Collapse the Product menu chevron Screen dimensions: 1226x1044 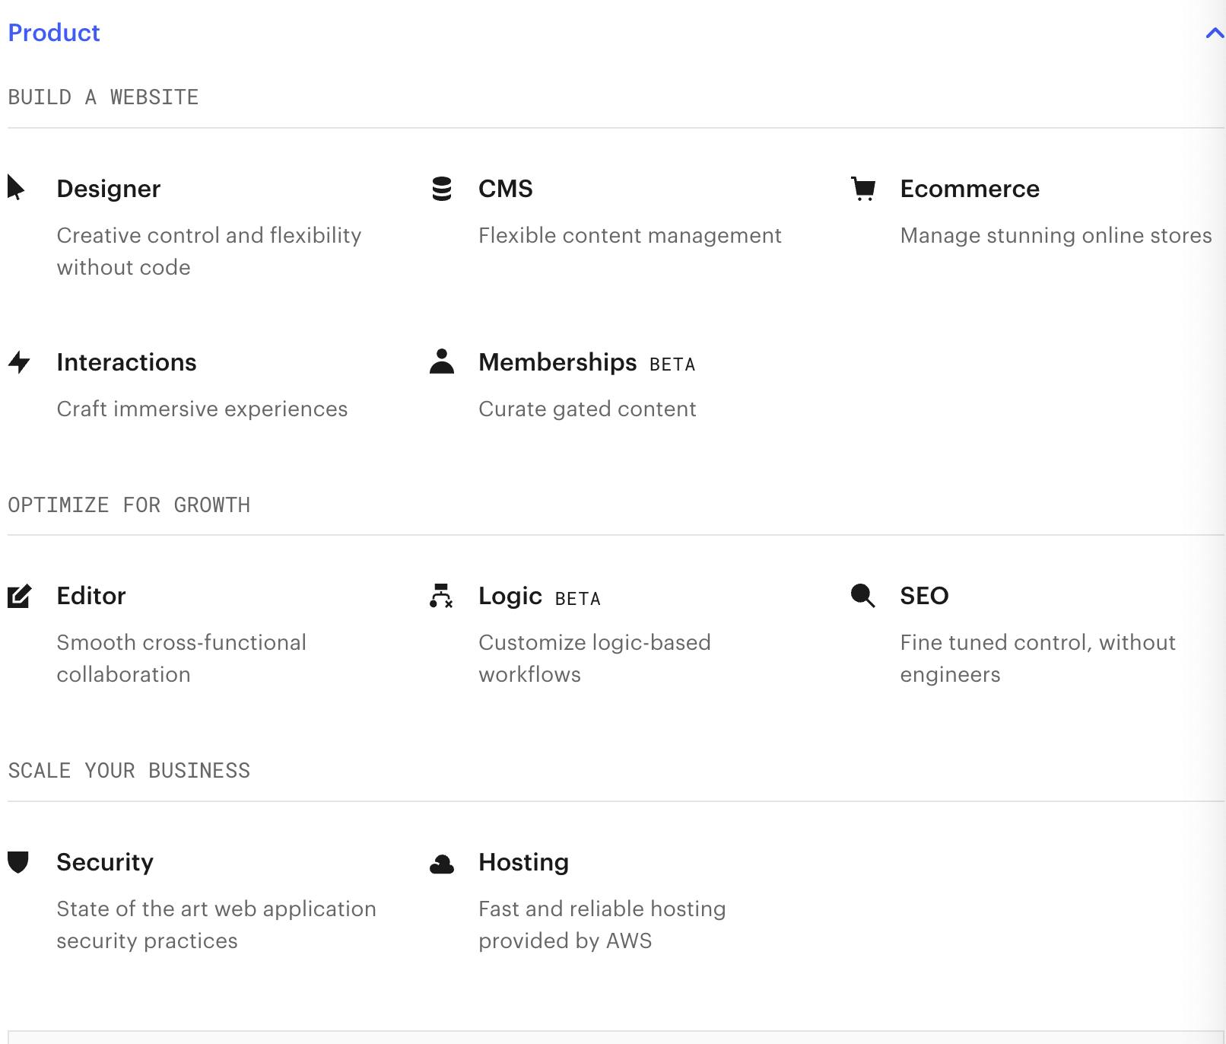click(1214, 33)
